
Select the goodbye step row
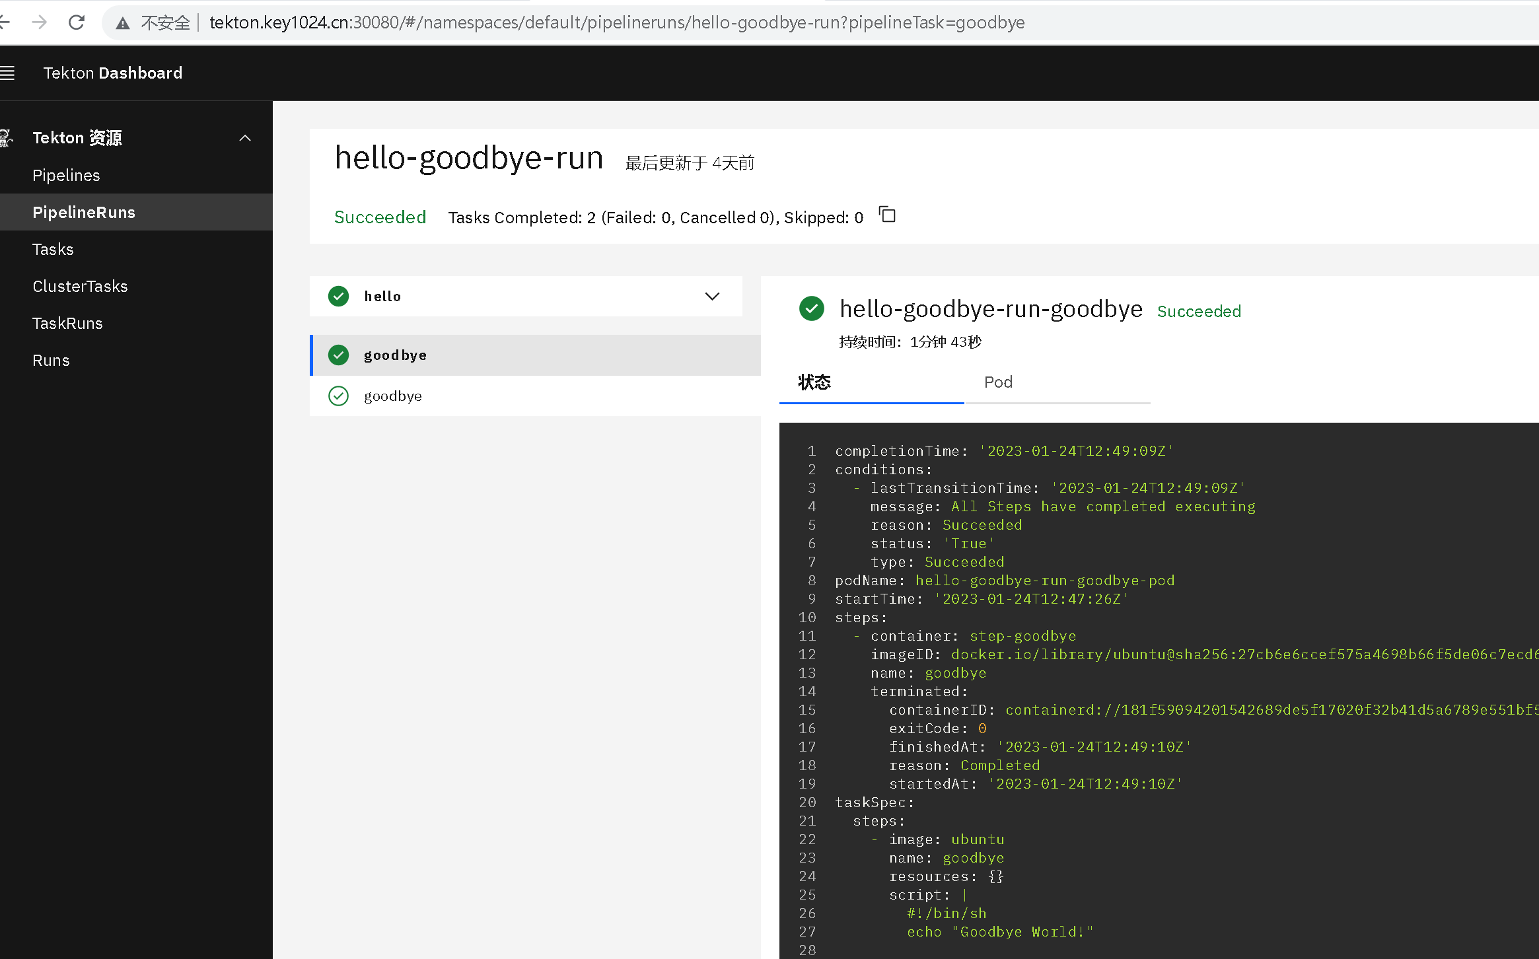point(536,396)
